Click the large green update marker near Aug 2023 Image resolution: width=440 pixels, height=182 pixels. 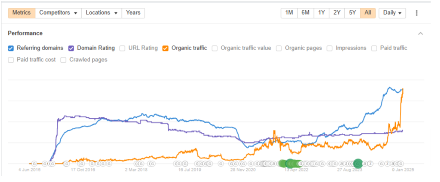[x=358, y=164]
